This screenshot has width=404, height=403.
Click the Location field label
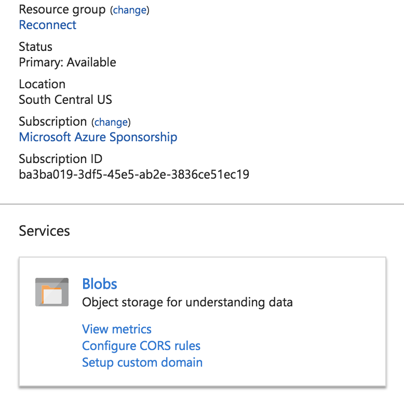(42, 84)
